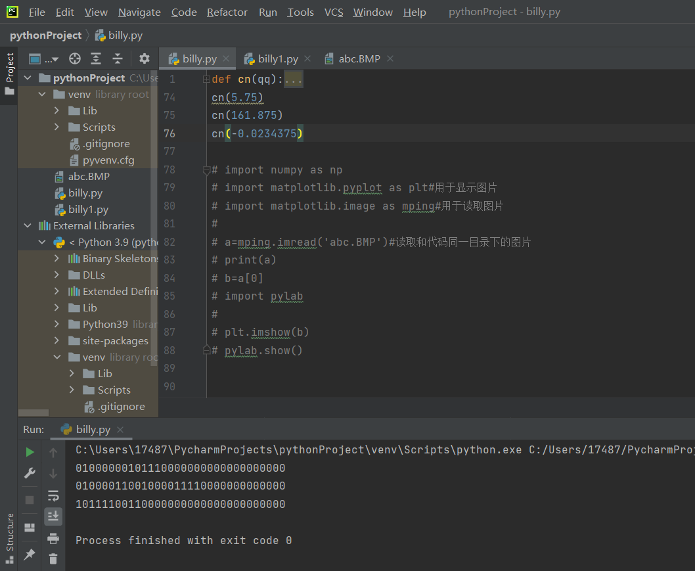
Task: Open the View menu
Action: (x=96, y=12)
